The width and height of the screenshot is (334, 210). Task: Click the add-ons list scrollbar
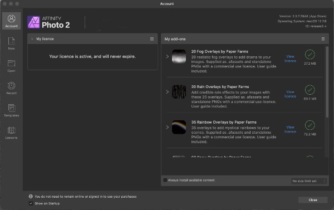(x=327, y=82)
